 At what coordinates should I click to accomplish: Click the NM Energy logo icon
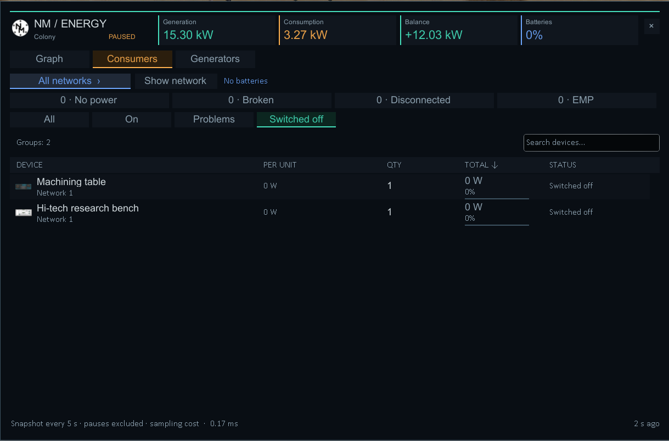click(x=20, y=28)
